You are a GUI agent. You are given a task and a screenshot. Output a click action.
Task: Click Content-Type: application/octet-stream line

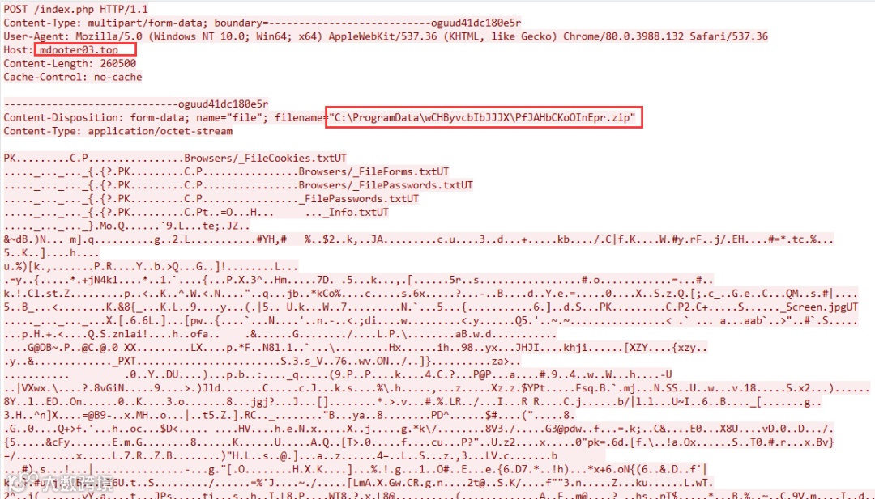click(117, 131)
